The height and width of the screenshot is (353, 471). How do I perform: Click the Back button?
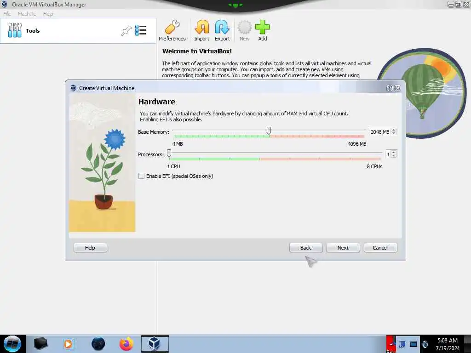click(306, 248)
